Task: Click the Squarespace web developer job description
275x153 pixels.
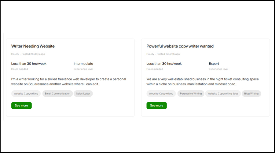Action: pos(68,81)
